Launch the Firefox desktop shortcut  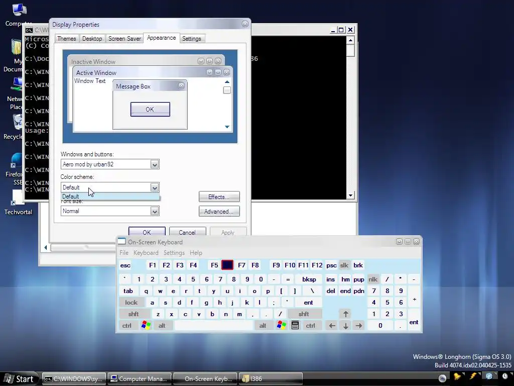[17, 169]
